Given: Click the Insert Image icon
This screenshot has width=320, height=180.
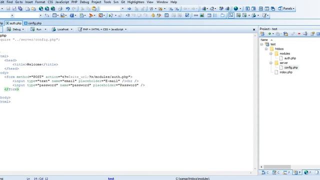Looking at the screenshot, I should click(x=202, y=15).
